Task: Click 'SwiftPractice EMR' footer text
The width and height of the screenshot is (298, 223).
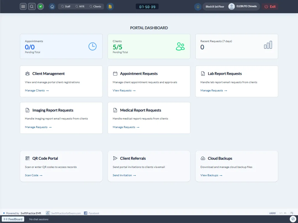Action: click(31, 213)
